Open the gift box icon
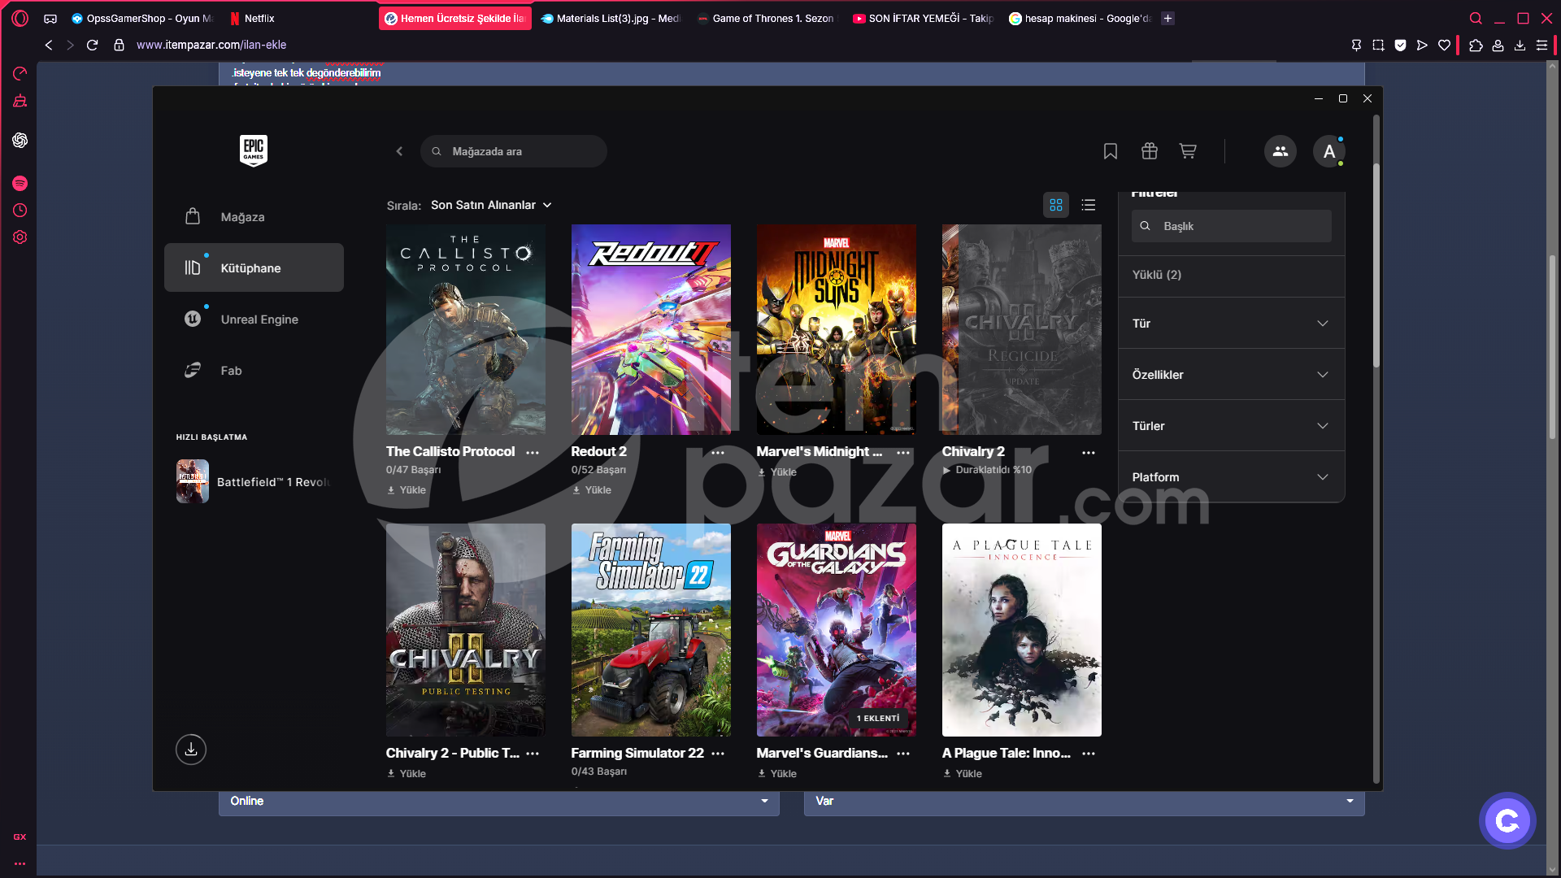The width and height of the screenshot is (1561, 878). (x=1149, y=151)
